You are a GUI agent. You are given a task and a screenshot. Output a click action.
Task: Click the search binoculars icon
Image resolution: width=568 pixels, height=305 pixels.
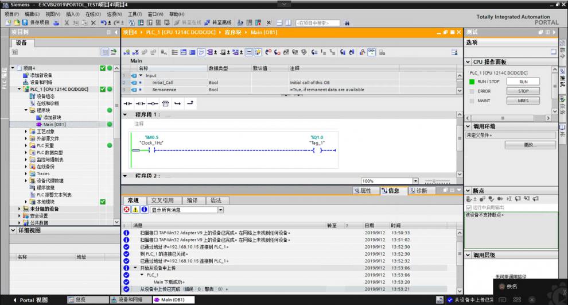pyautogui.click(x=347, y=23)
